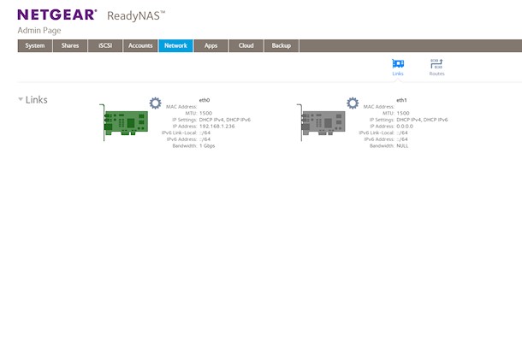
Task: Switch to the System tab
Action: [x=35, y=46]
